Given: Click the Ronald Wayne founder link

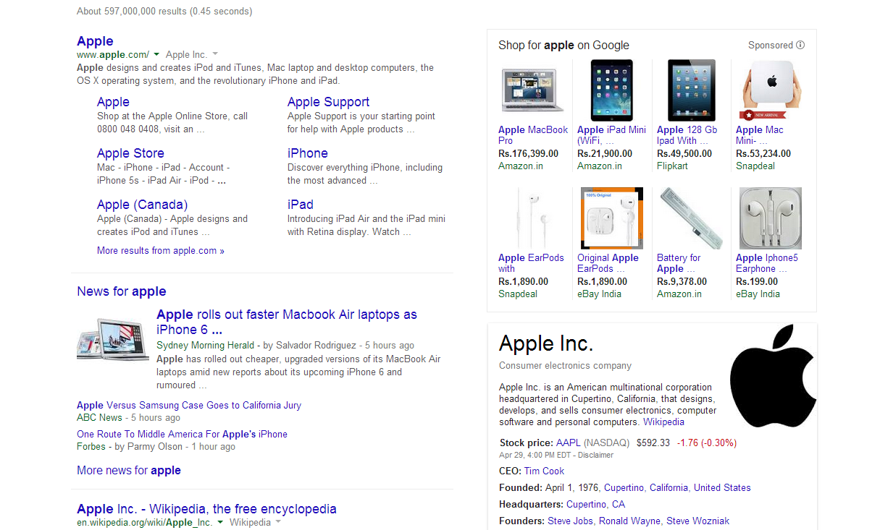Looking at the screenshot, I should 629,521.
